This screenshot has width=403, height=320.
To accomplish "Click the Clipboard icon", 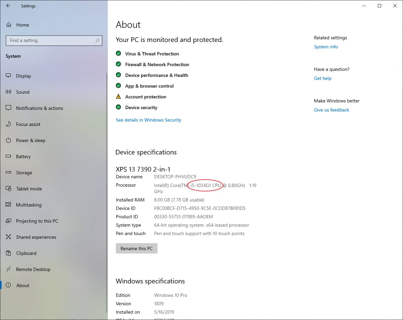I will (x=9, y=253).
